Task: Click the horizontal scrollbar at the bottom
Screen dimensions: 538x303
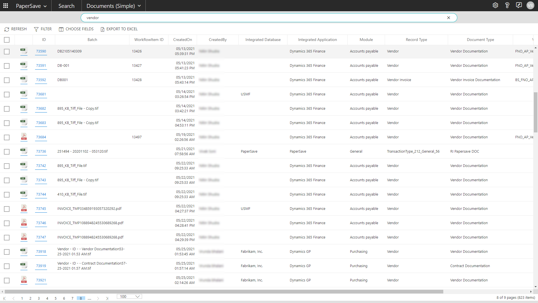Action: (224, 292)
